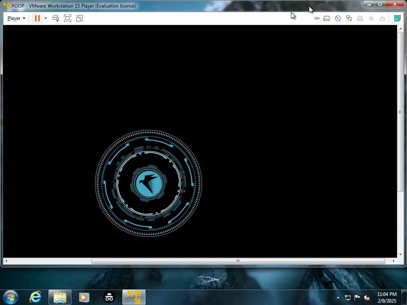Click the printer device icon
The height and width of the screenshot is (305, 407).
point(360,18)
